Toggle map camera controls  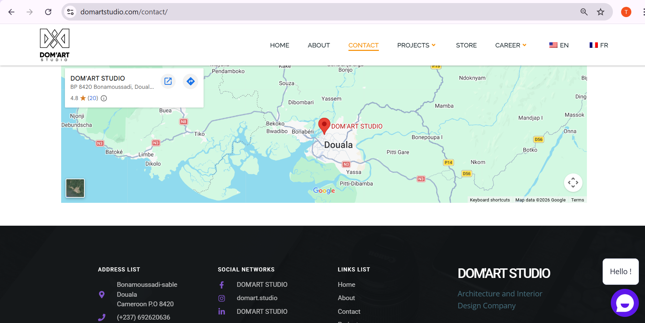coord(573,183)
